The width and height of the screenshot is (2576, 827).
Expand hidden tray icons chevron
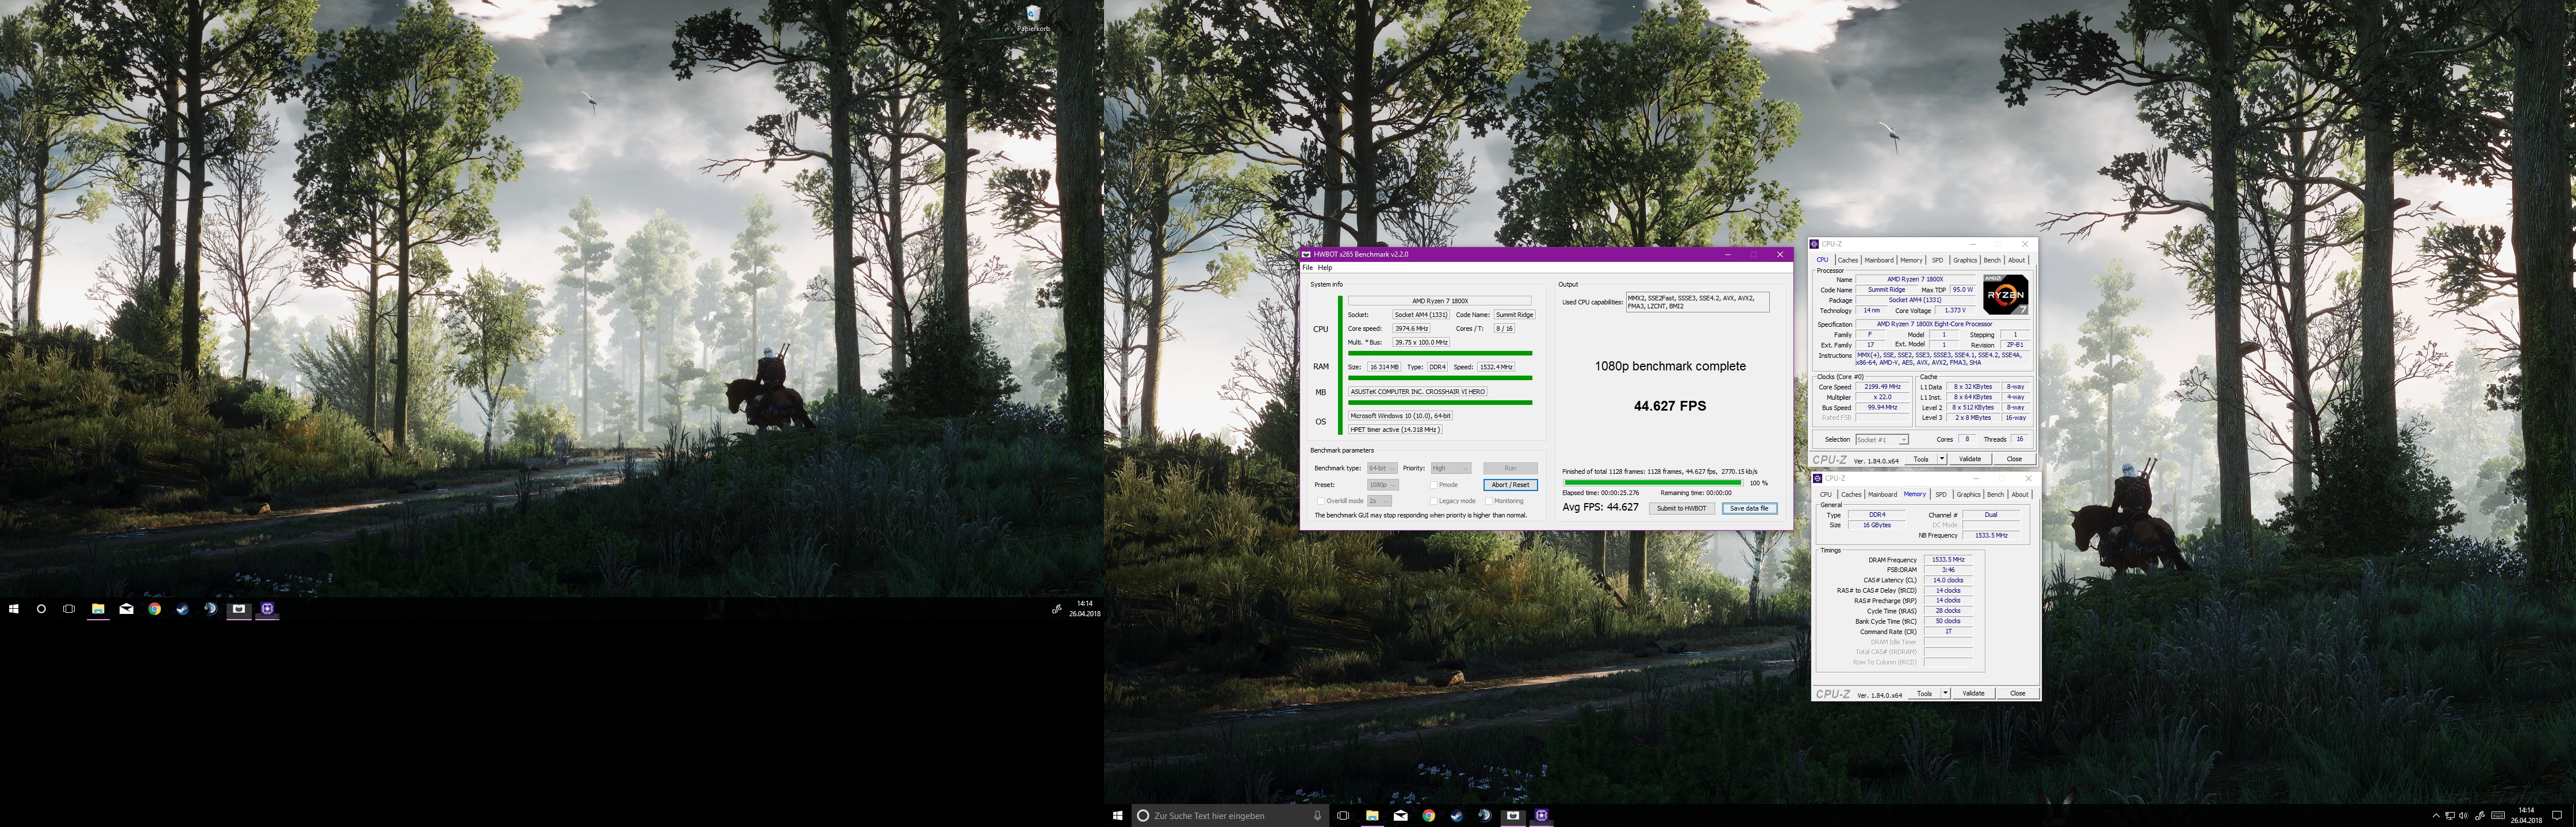pyautogui.click(x=2435, y=815)
